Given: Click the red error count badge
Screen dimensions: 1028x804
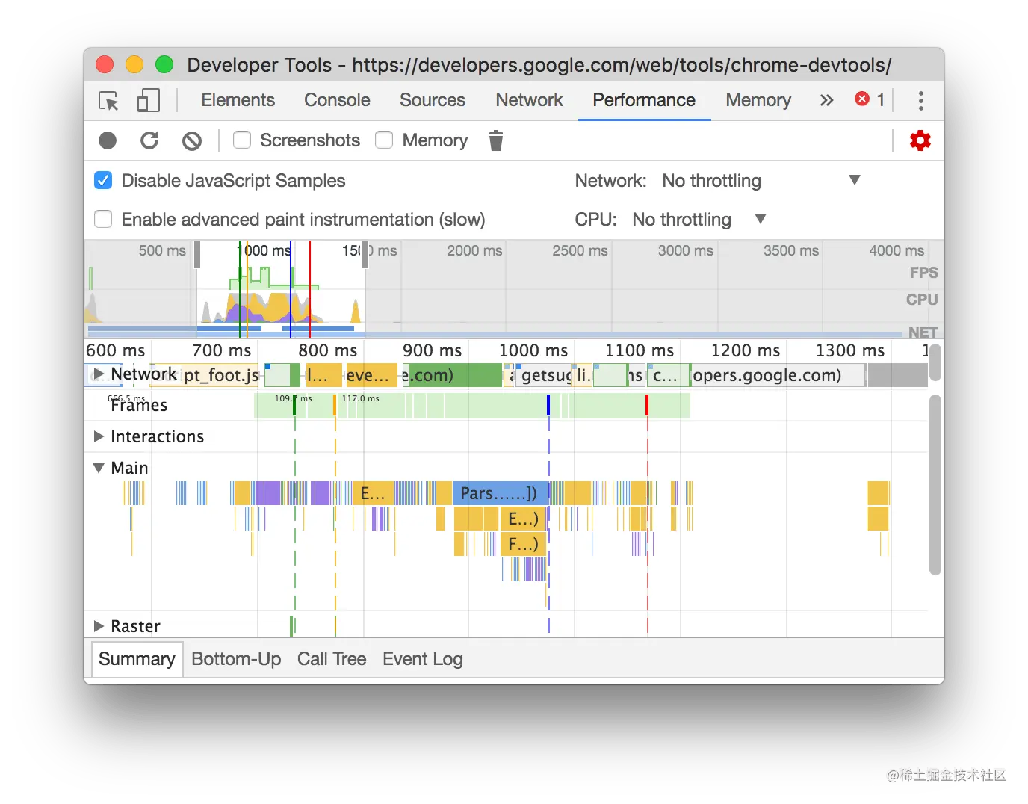Looking at the screenshot, I should pos(870,99).
